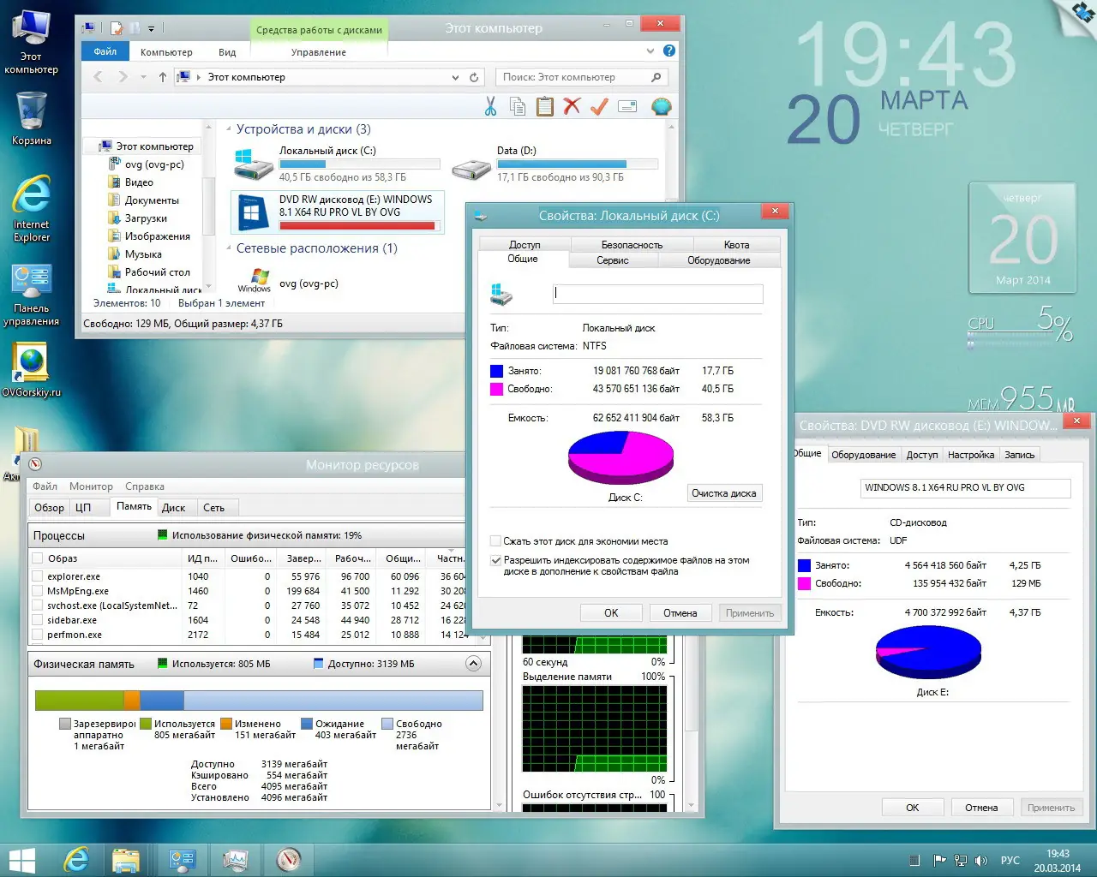Click the shell globe icon in Explorer toolbar

tap(661, 106)
